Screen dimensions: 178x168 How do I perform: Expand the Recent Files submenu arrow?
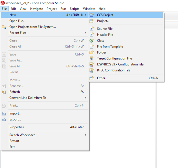point(85,33)
